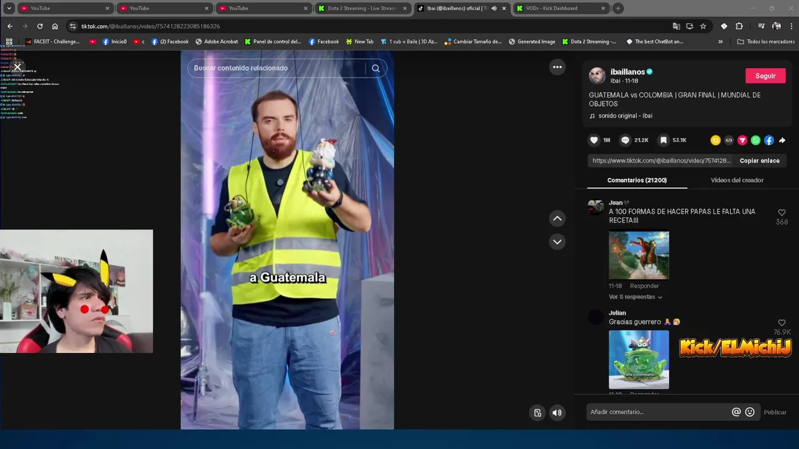Viewport: 799px width, 449px height.
Task: Switch to Dota 2 Streaming tab
Action: [x=362, y=8]
